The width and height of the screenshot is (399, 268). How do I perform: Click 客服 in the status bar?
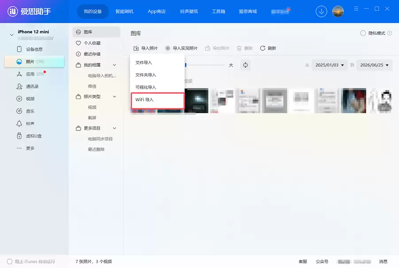[303, 261]
